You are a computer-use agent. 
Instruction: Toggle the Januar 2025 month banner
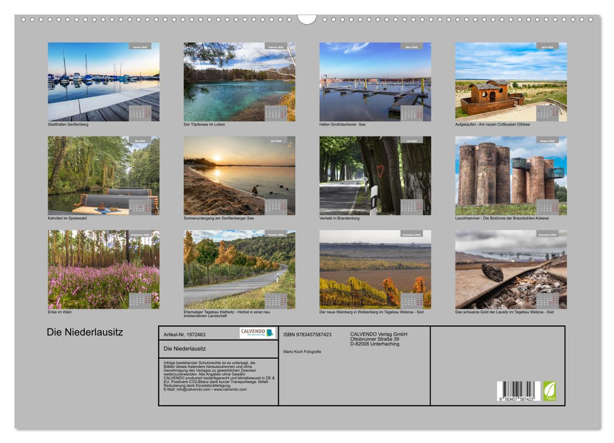coord(139,45)
